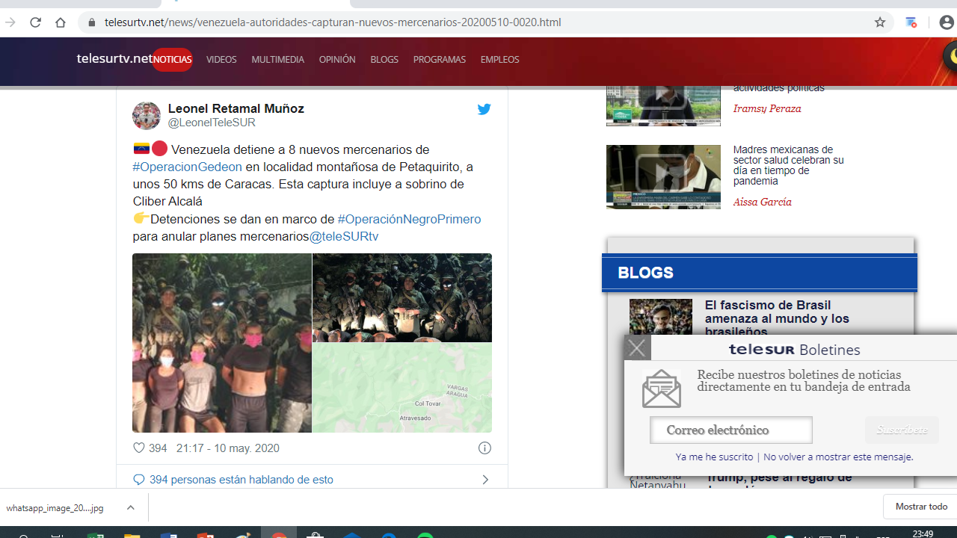Click Leonel Retamal Muñoz profile avatar
Image resolution: width=957 pixels, height=538 pixels.
(x=147, y=116)
